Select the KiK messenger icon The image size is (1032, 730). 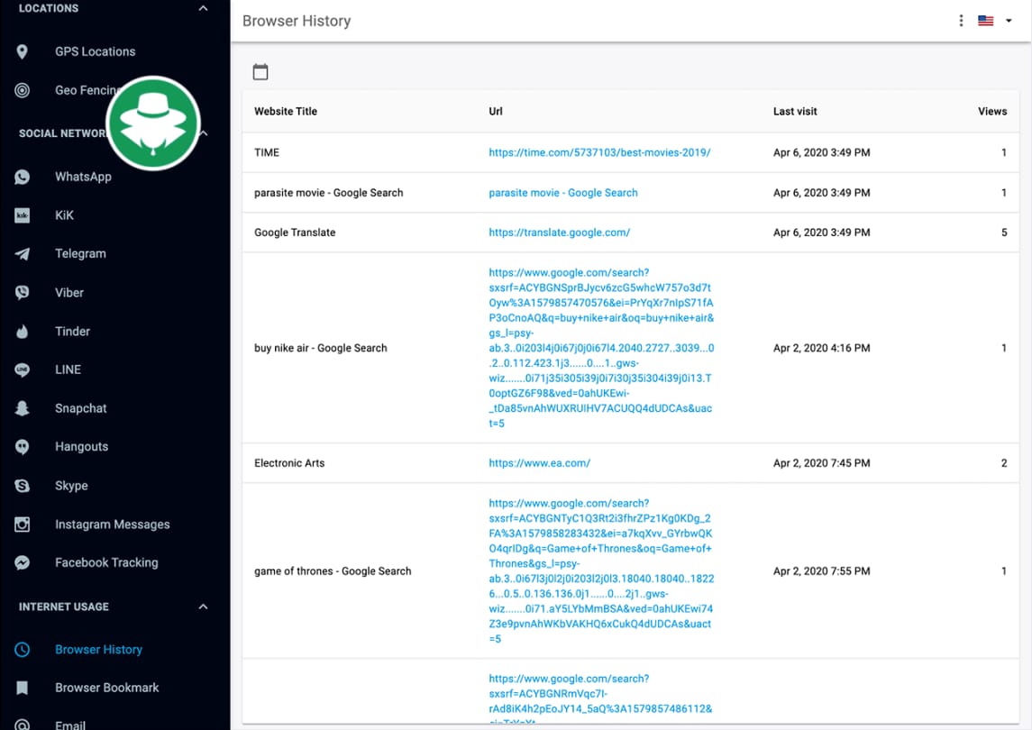pyautogui.click(x=23, y=214)
